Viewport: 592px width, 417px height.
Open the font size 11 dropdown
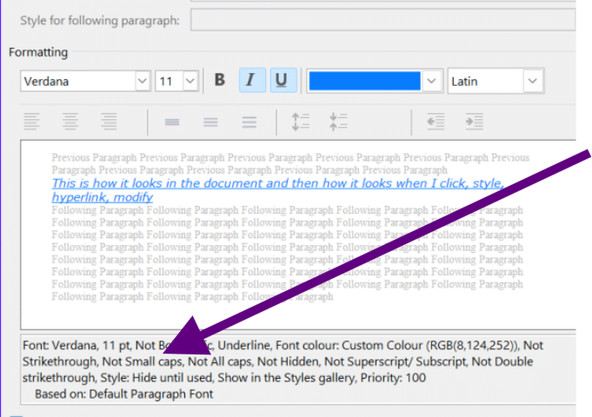[190, 81]
